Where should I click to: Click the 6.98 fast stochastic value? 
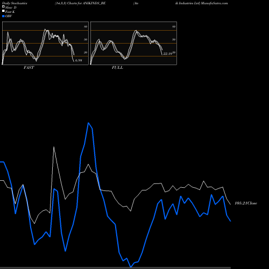click(x=79, y=60)
